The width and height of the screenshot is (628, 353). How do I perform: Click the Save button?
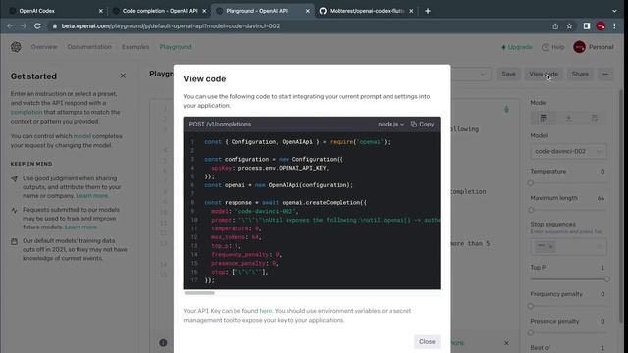click(x=508, y=74)
